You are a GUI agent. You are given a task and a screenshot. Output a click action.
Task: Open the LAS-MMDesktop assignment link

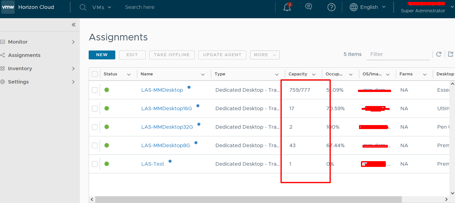coord(162,90)
